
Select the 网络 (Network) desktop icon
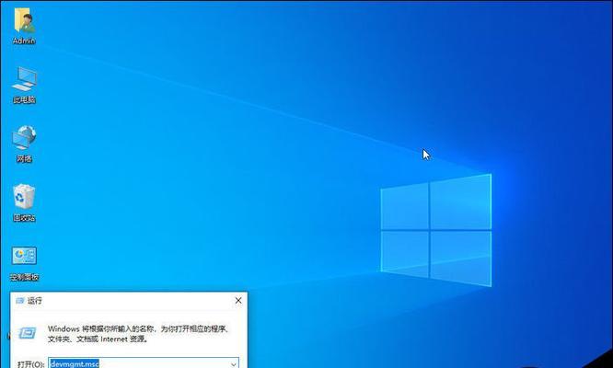(x=24, y=138)
